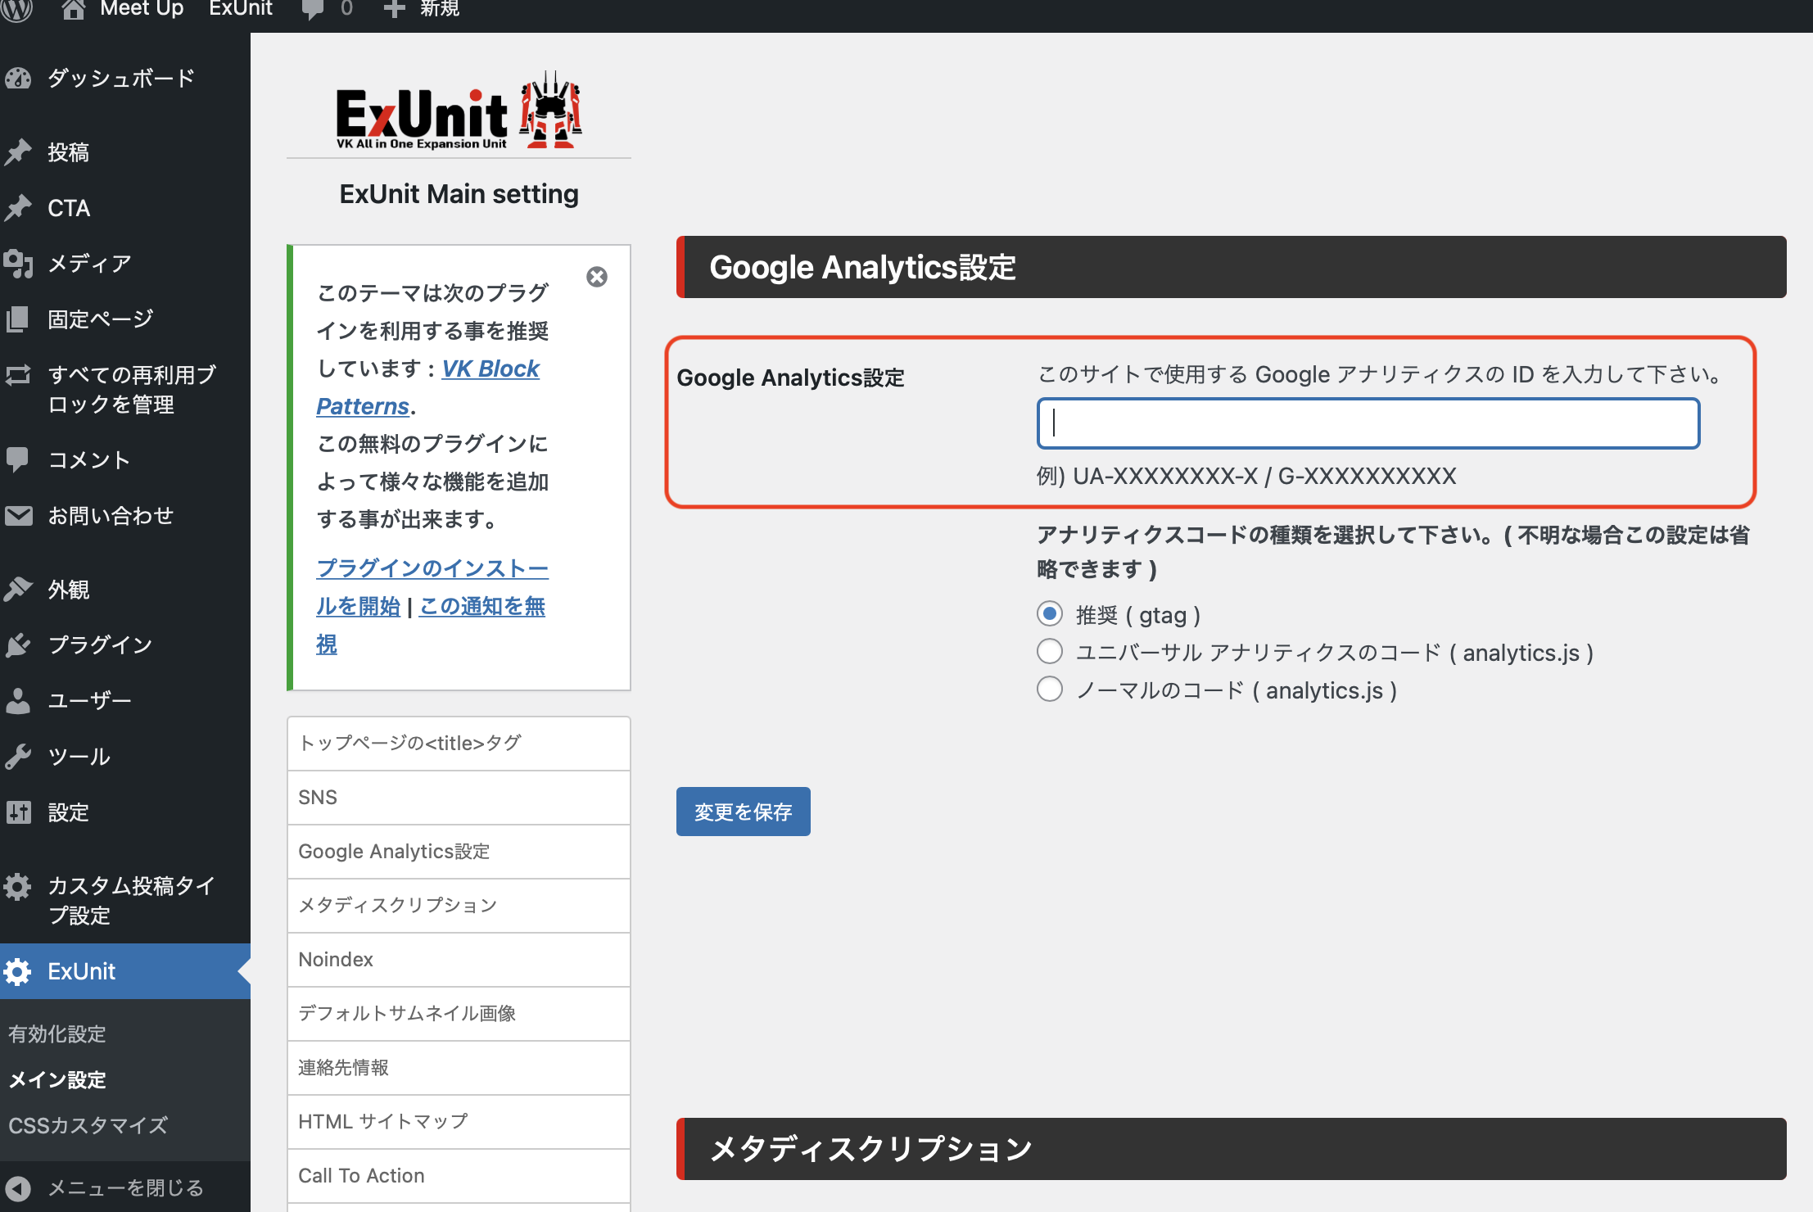The width and height of the screenshot is (1813, 1212).
Task: Click the envelope icon beside お問い合わせ
Action: (x=18, y=516)
